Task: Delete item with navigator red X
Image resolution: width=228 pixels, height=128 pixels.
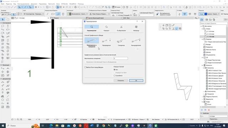Action: coord(209,110)
